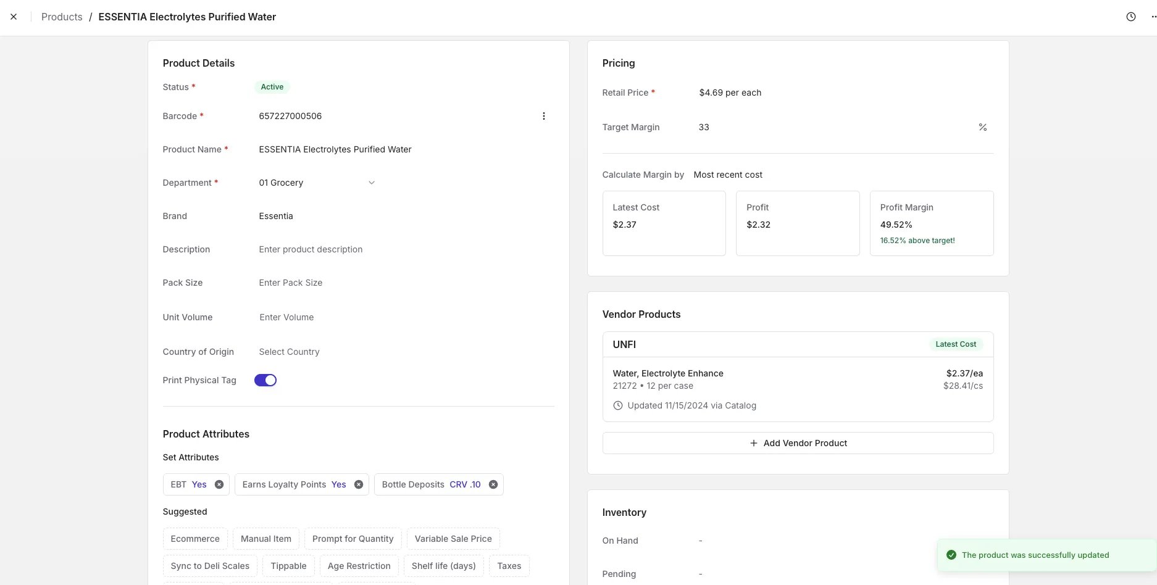This screenshot has height=585, width=1157.
Task: Expand the Department dropdown chevron
Action: pos(372,183)
